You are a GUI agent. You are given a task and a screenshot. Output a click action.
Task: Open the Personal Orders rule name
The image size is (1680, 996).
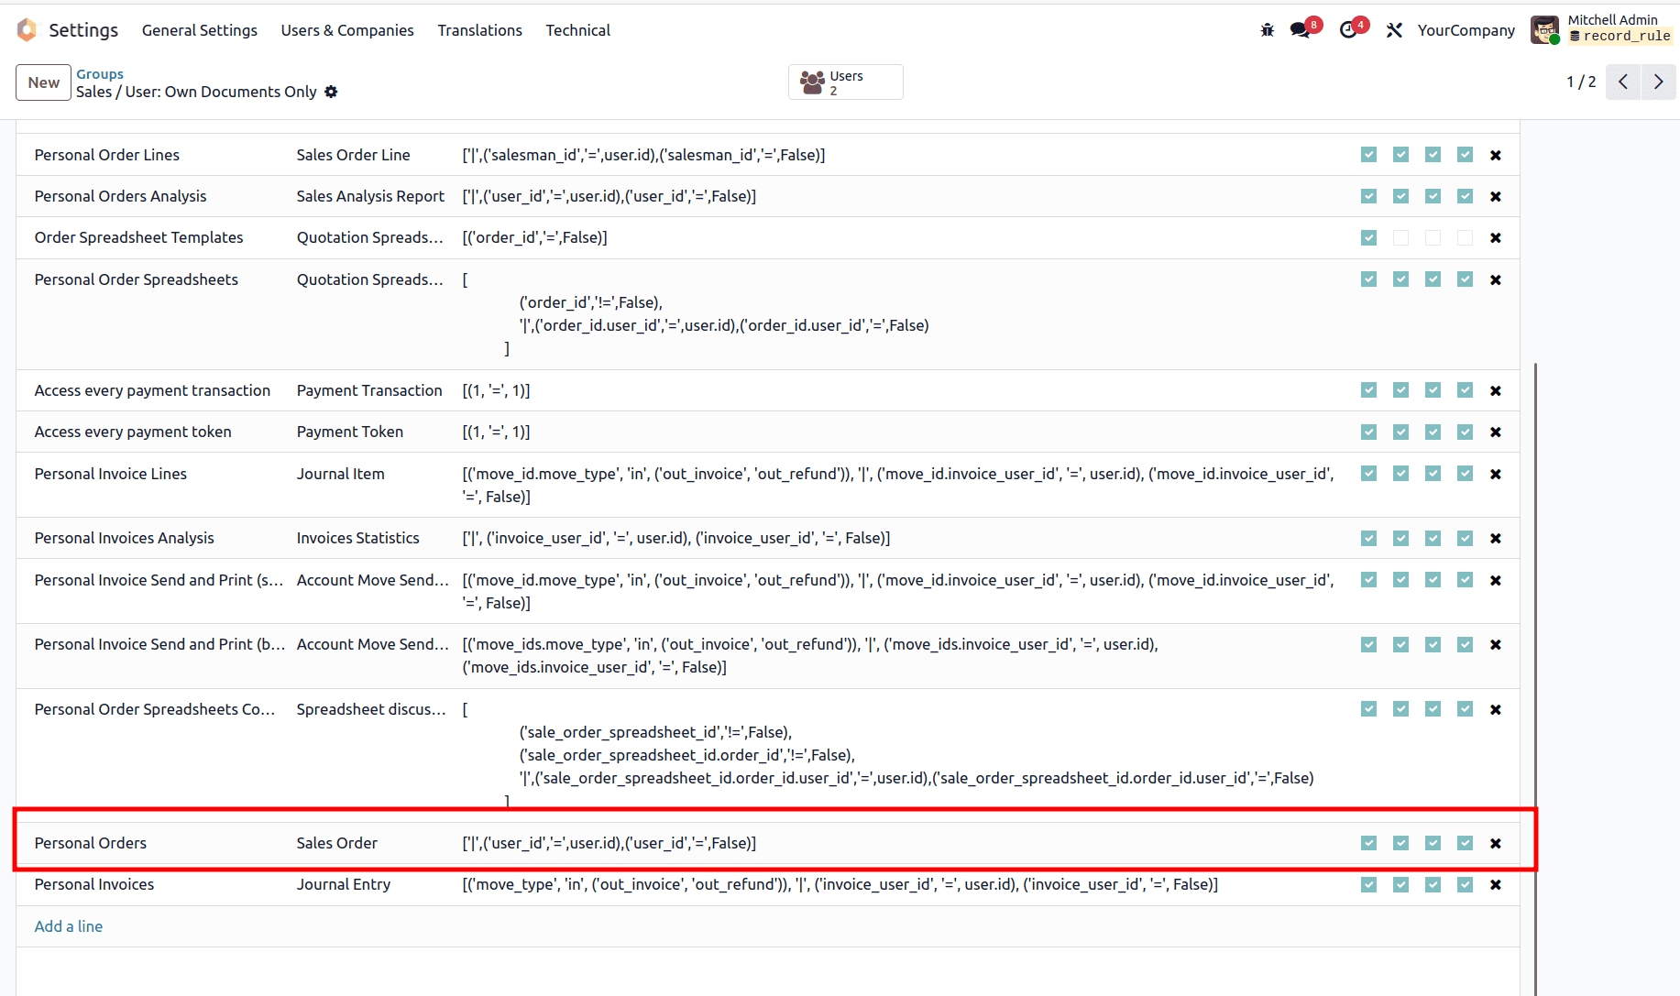(91, 843)
